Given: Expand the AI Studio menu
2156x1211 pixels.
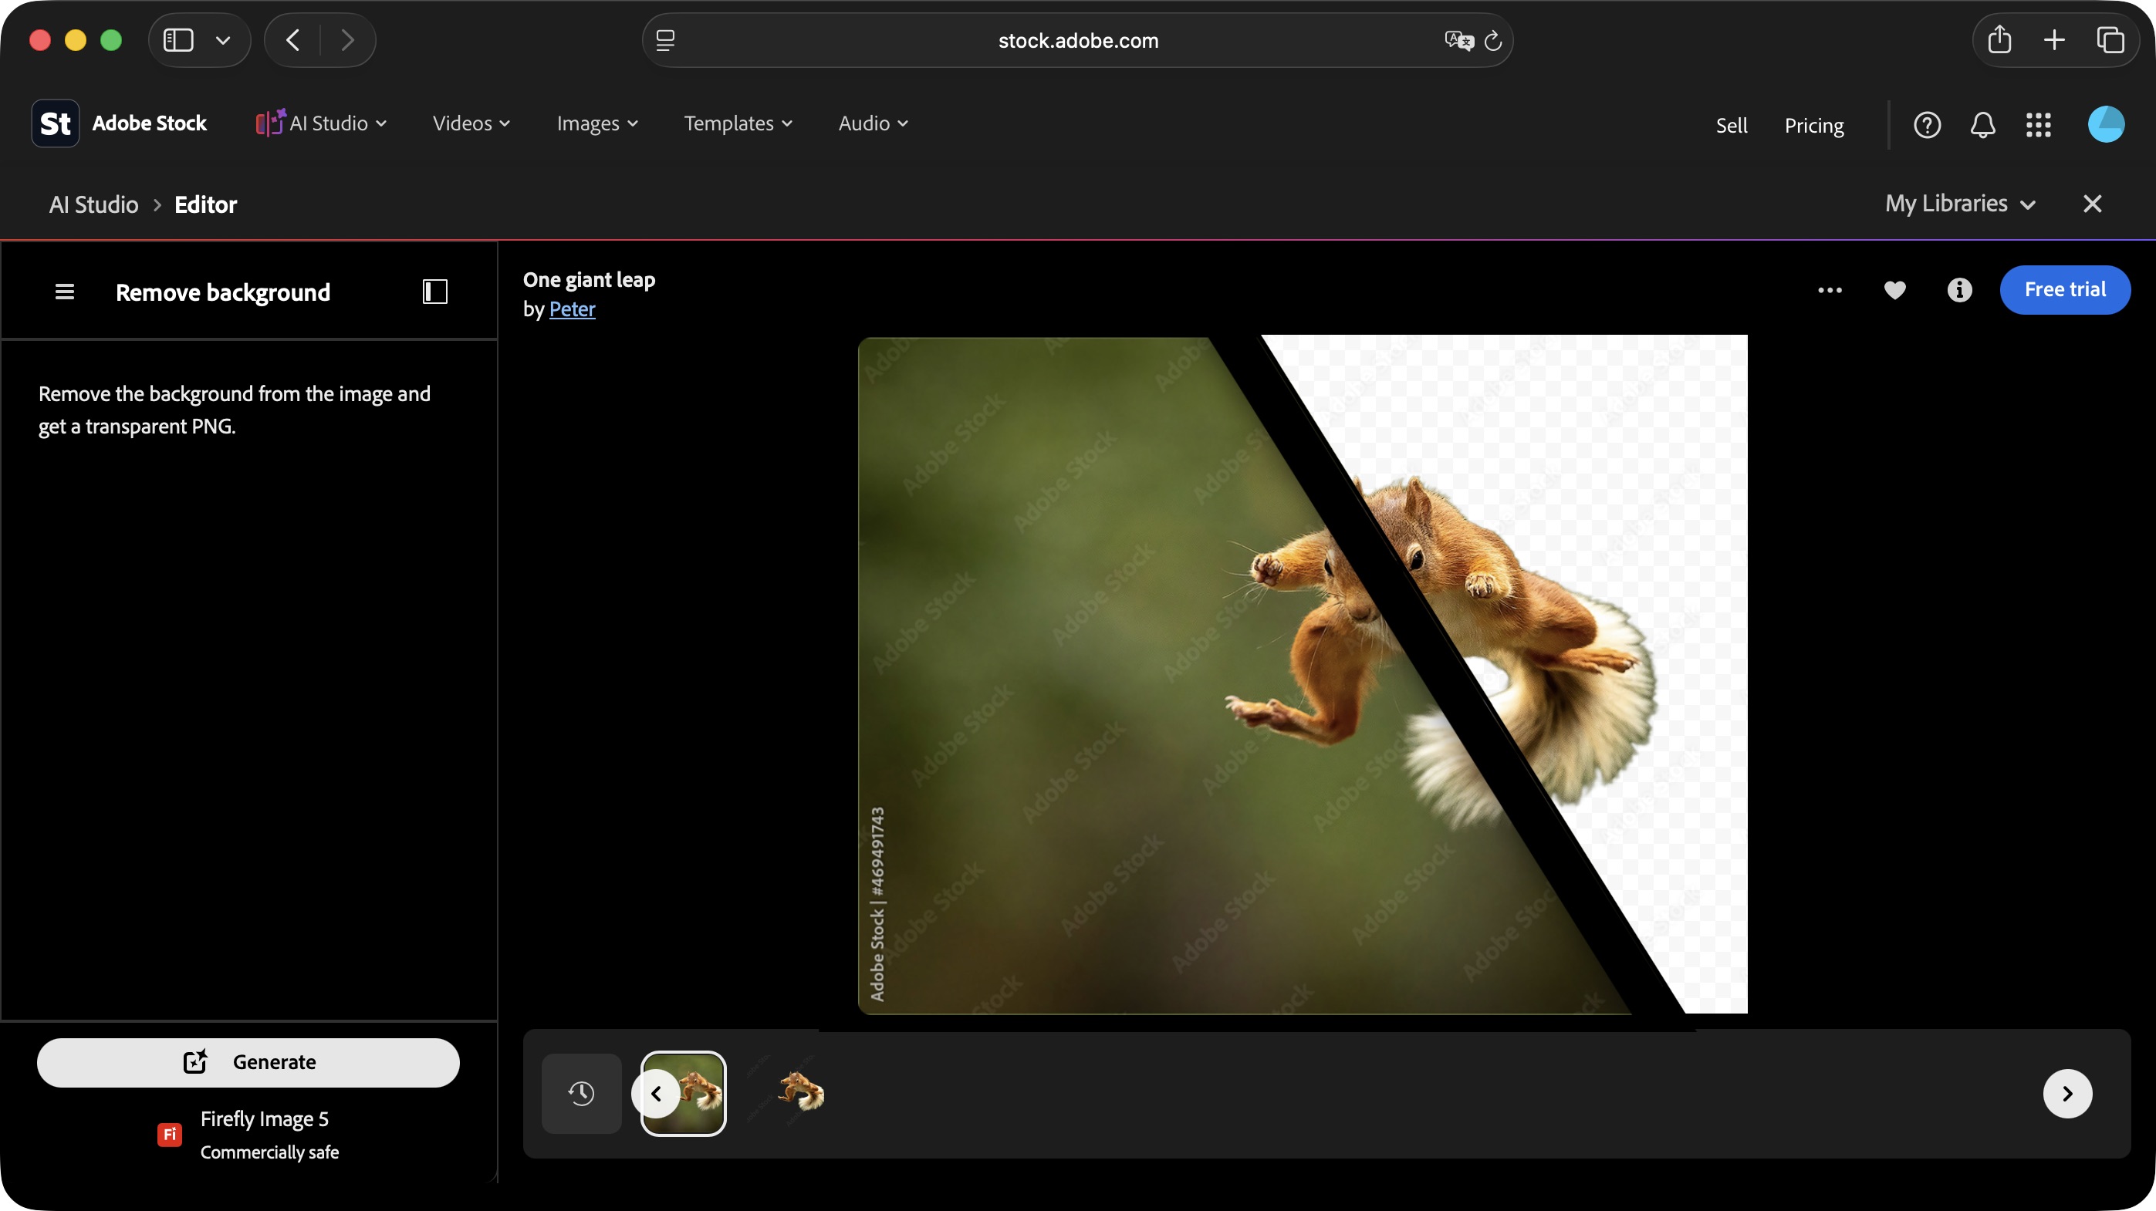Looking at the screenshot, I should [x=321, y=123].
